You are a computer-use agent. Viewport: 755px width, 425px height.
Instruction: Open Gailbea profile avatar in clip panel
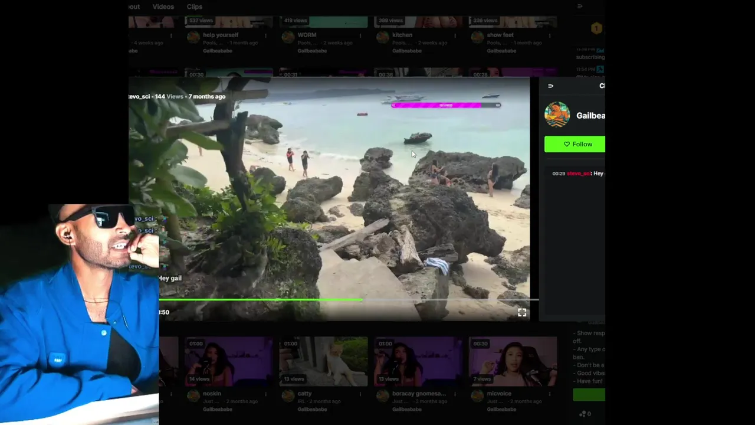tap(557, 115)
